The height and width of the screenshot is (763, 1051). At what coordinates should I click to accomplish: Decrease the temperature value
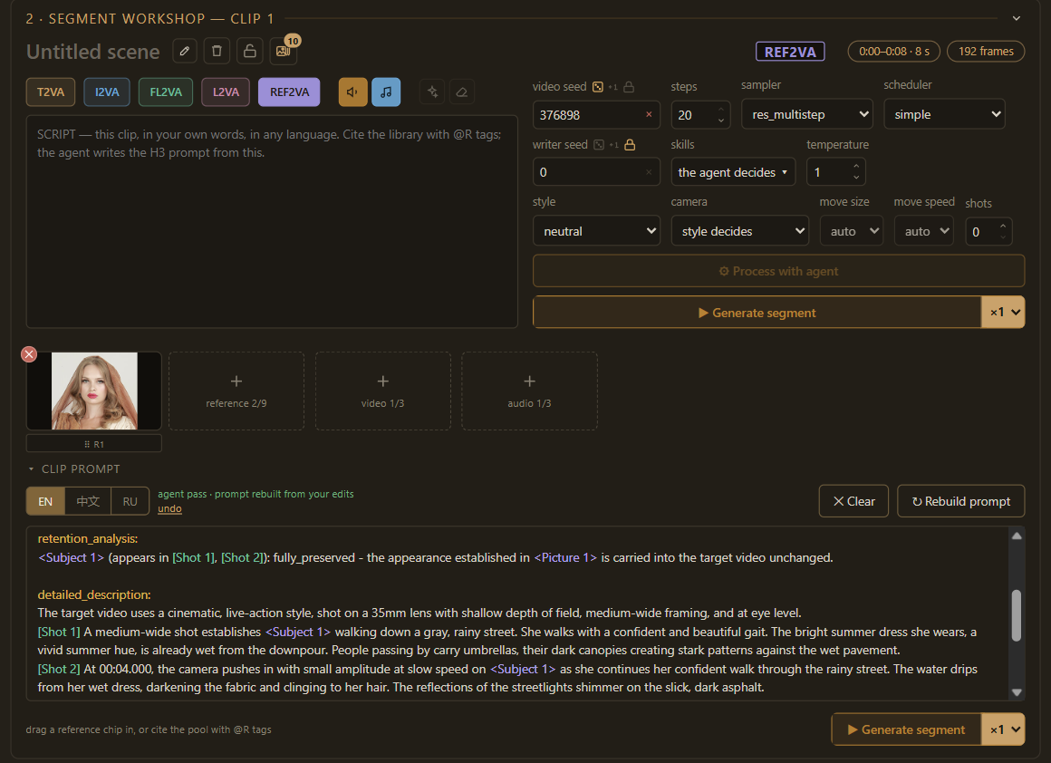tap(856, 178)
